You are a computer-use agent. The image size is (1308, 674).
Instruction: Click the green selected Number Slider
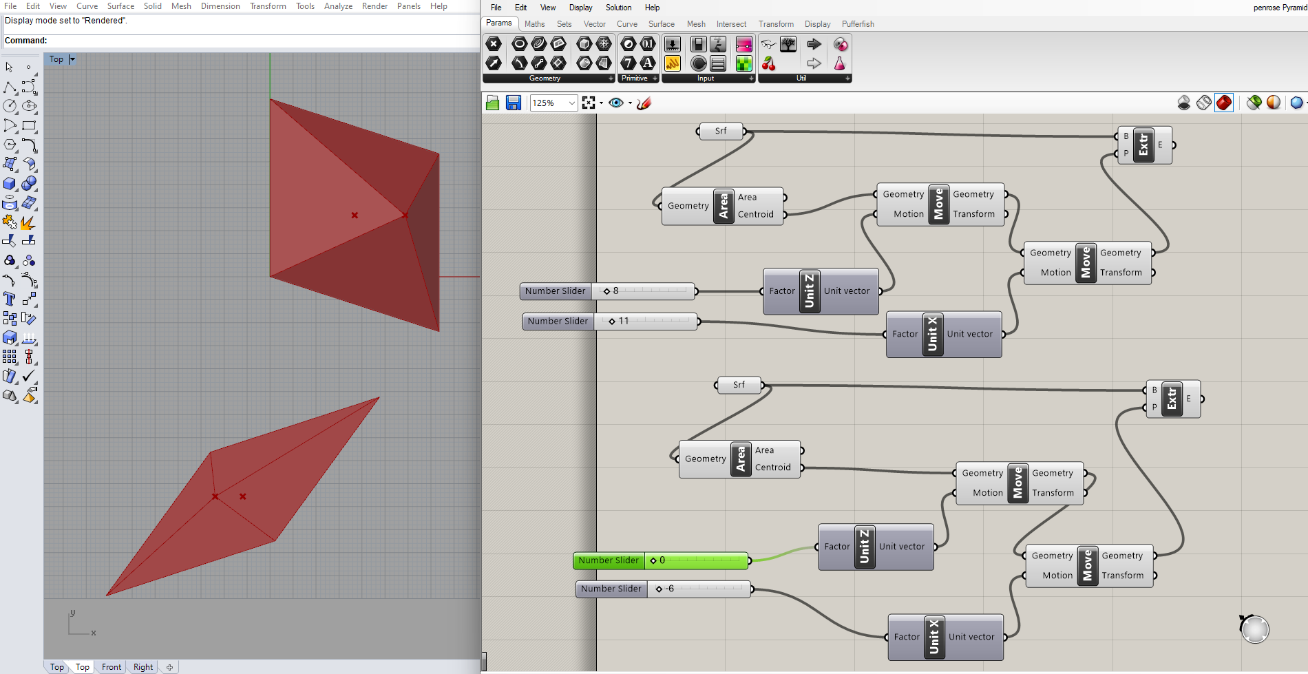(609, 560)
